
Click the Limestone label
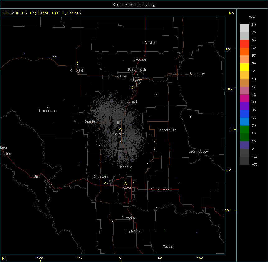coord(48,111)
